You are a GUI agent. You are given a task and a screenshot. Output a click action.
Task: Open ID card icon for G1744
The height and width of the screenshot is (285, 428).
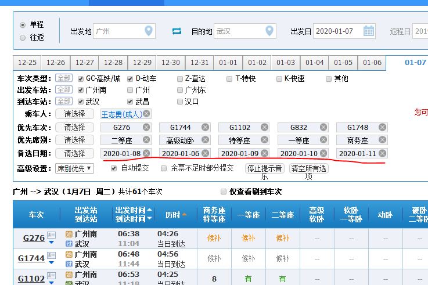pyautogui.click(x=51, y=255)
